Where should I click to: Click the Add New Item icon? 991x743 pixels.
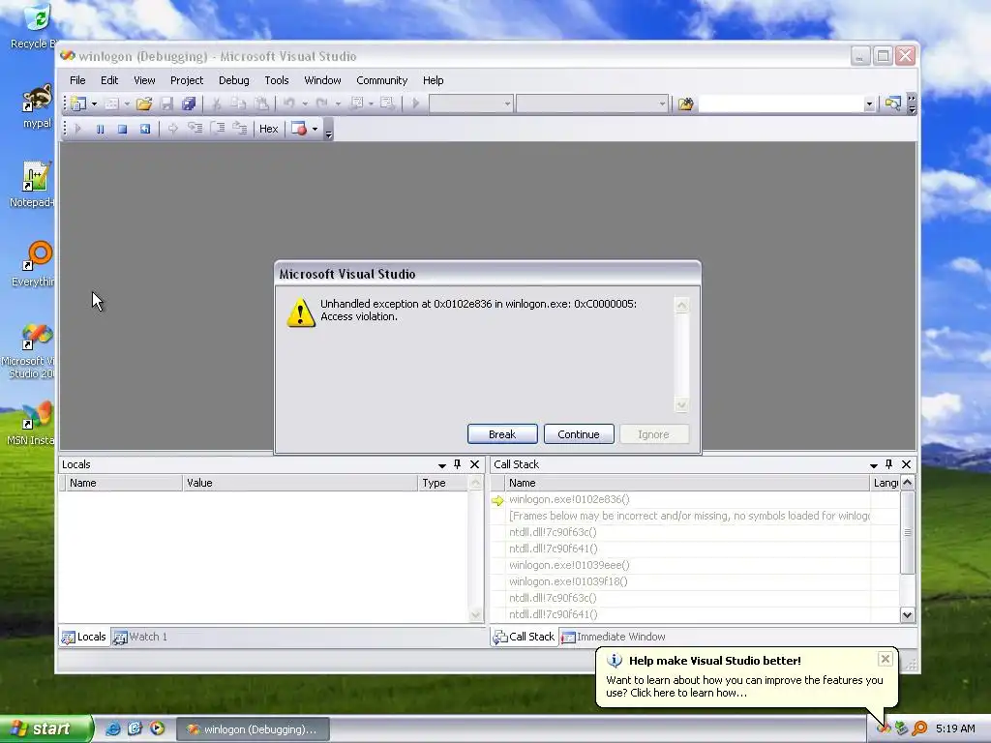[112, 104]
